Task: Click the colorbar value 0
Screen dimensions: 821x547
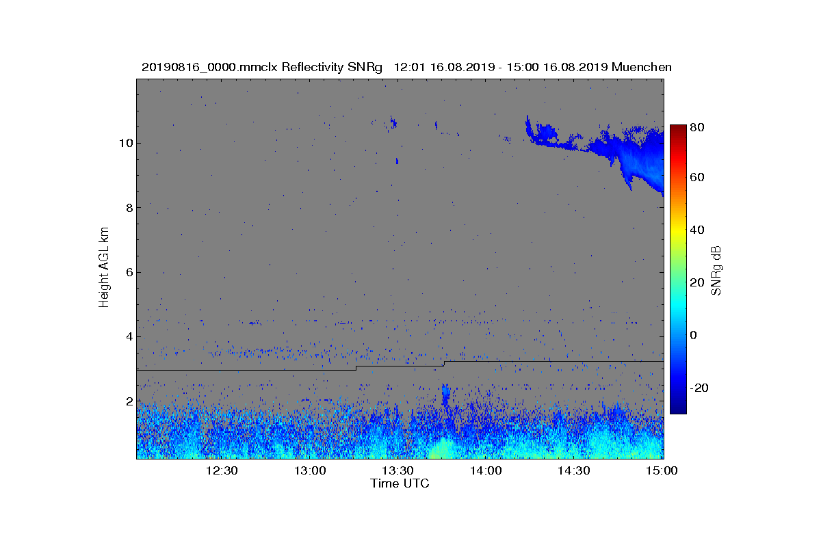Action: (695, 335)
